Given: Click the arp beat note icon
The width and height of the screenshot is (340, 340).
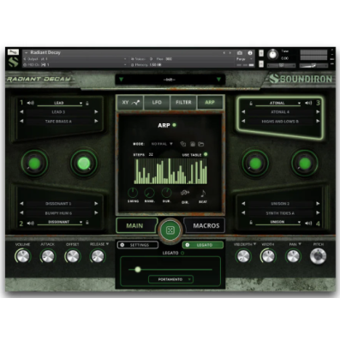Looking at the screenshot, I should (x=203, y=194).
